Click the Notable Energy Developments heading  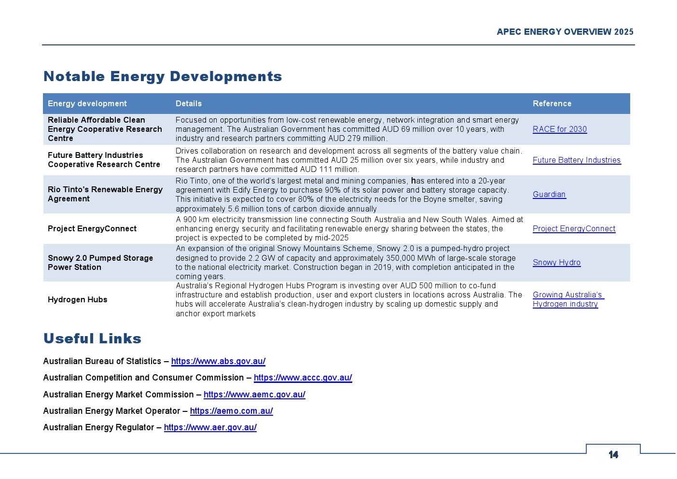pyautogui.click(x=163, y=76)
